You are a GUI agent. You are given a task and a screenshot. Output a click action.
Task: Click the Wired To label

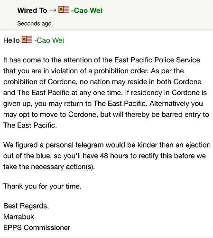[32, 10]
